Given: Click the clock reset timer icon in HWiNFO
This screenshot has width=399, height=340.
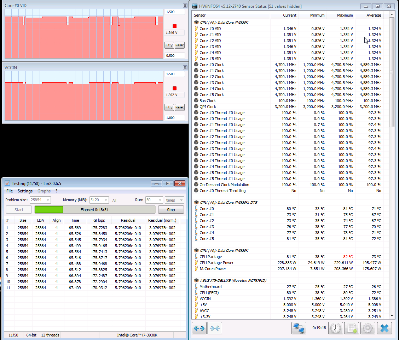Looking at the screenshot, I should [336, 328].
